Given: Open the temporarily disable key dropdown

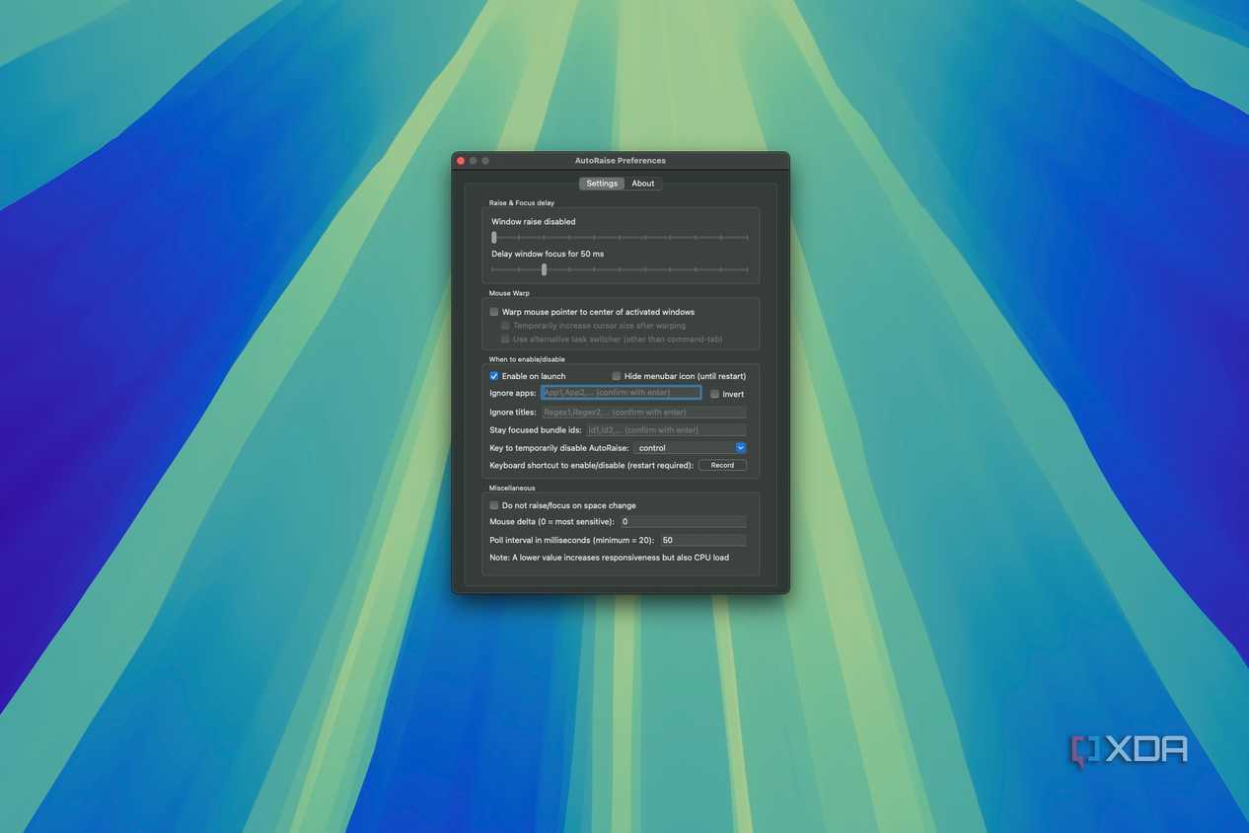Looking at the screenshot, I should pos(691,448).
